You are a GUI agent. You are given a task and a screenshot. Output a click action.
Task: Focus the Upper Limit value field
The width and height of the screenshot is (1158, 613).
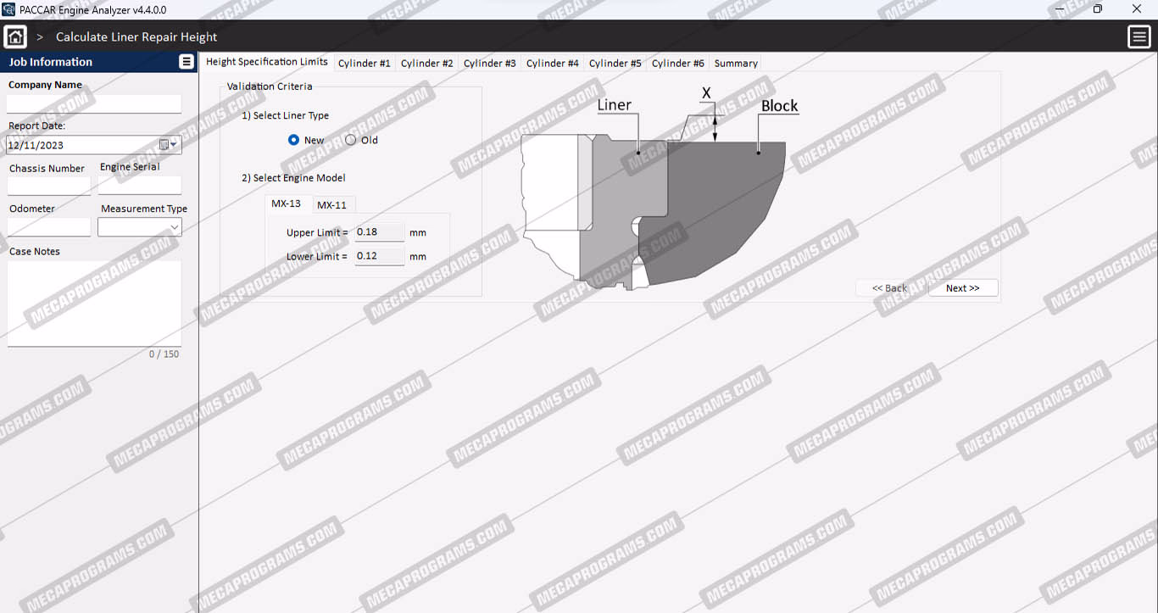(379, 232)
